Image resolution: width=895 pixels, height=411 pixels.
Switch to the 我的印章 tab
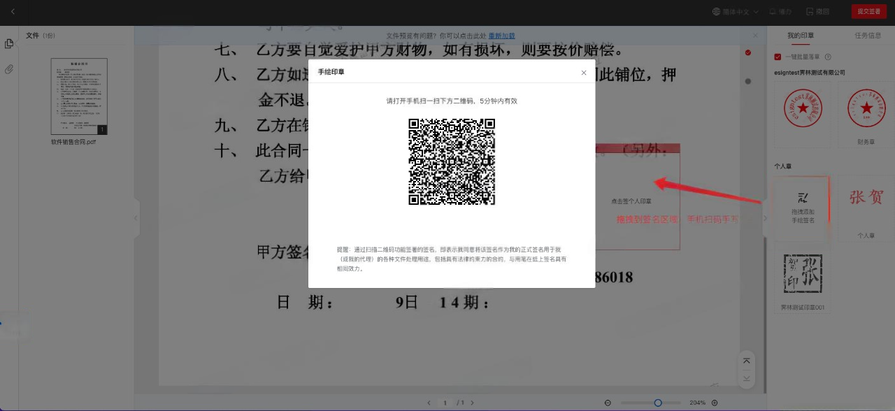pos(800,36)
